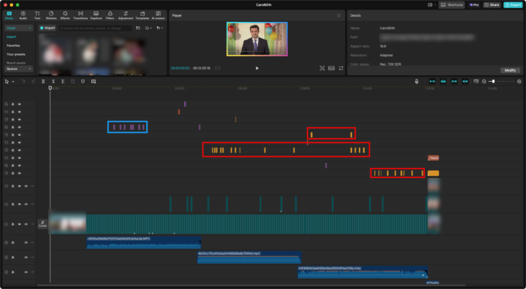Zoom in the timeline with plus icon
Viewport: 526px width, 289px height.
pyautogui.click(x=519, y=82)
